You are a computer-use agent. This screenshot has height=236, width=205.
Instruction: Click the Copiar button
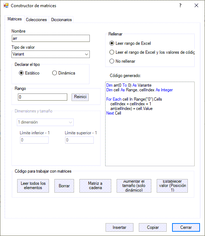coord(153,227)
